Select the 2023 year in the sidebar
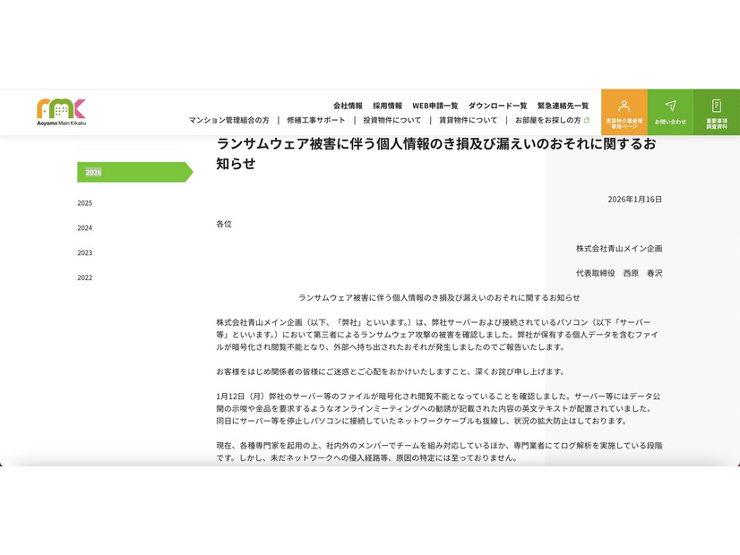The width and height of the screenshot is (740, 555). point(85,252)
